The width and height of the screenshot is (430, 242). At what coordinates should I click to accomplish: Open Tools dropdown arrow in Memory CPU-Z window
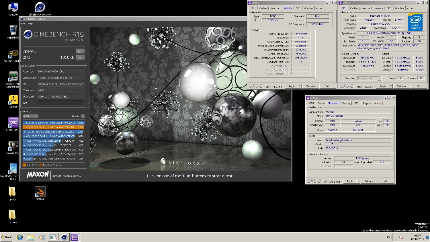(x=300, y=86)
